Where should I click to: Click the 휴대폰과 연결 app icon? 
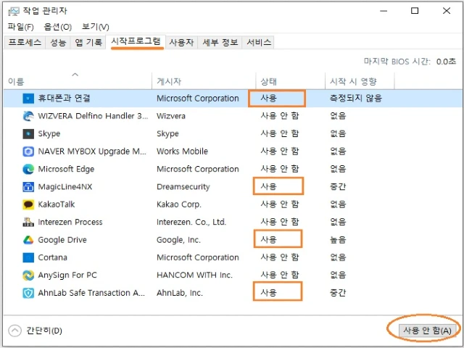click(28, 99)
